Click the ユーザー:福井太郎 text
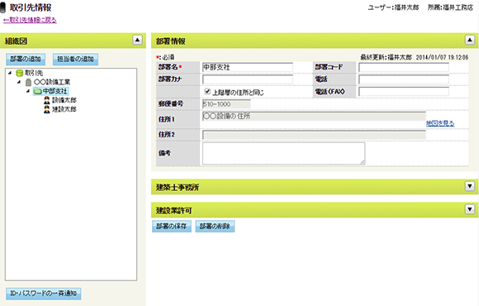The width and height of the screenshot is (479, 306). coord(393,7)
